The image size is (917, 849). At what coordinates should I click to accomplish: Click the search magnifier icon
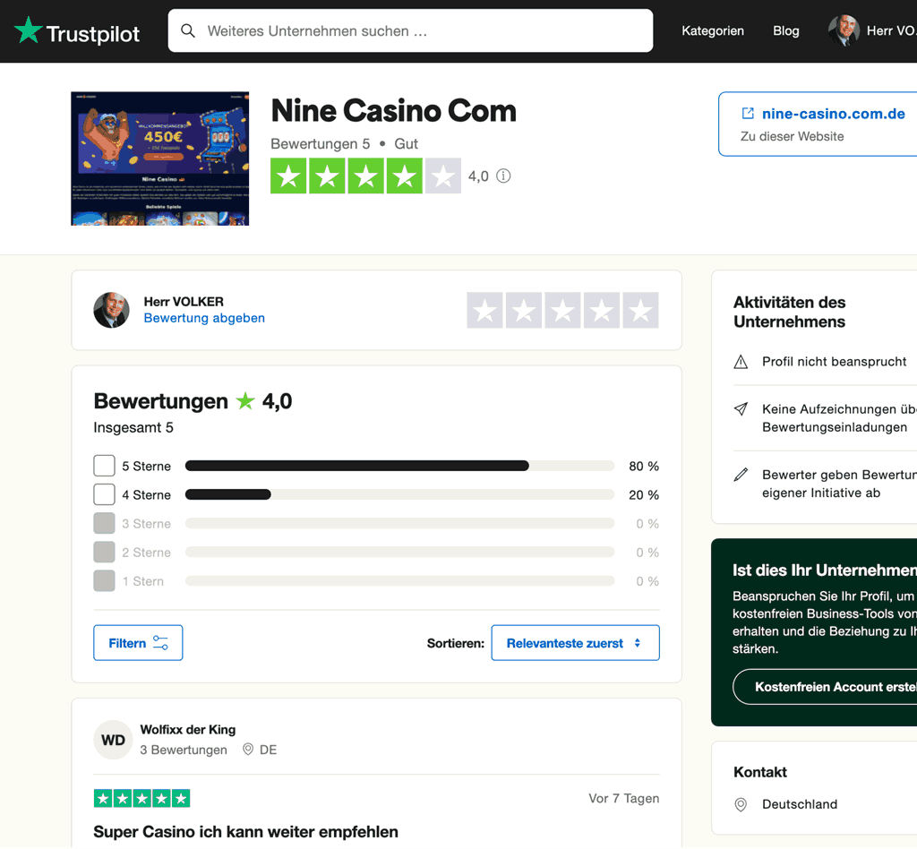click(x=188, y=30)
